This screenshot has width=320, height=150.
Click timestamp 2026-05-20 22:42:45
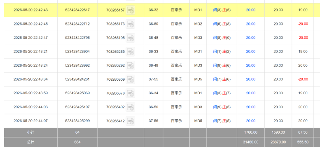(x=30, y=24)
